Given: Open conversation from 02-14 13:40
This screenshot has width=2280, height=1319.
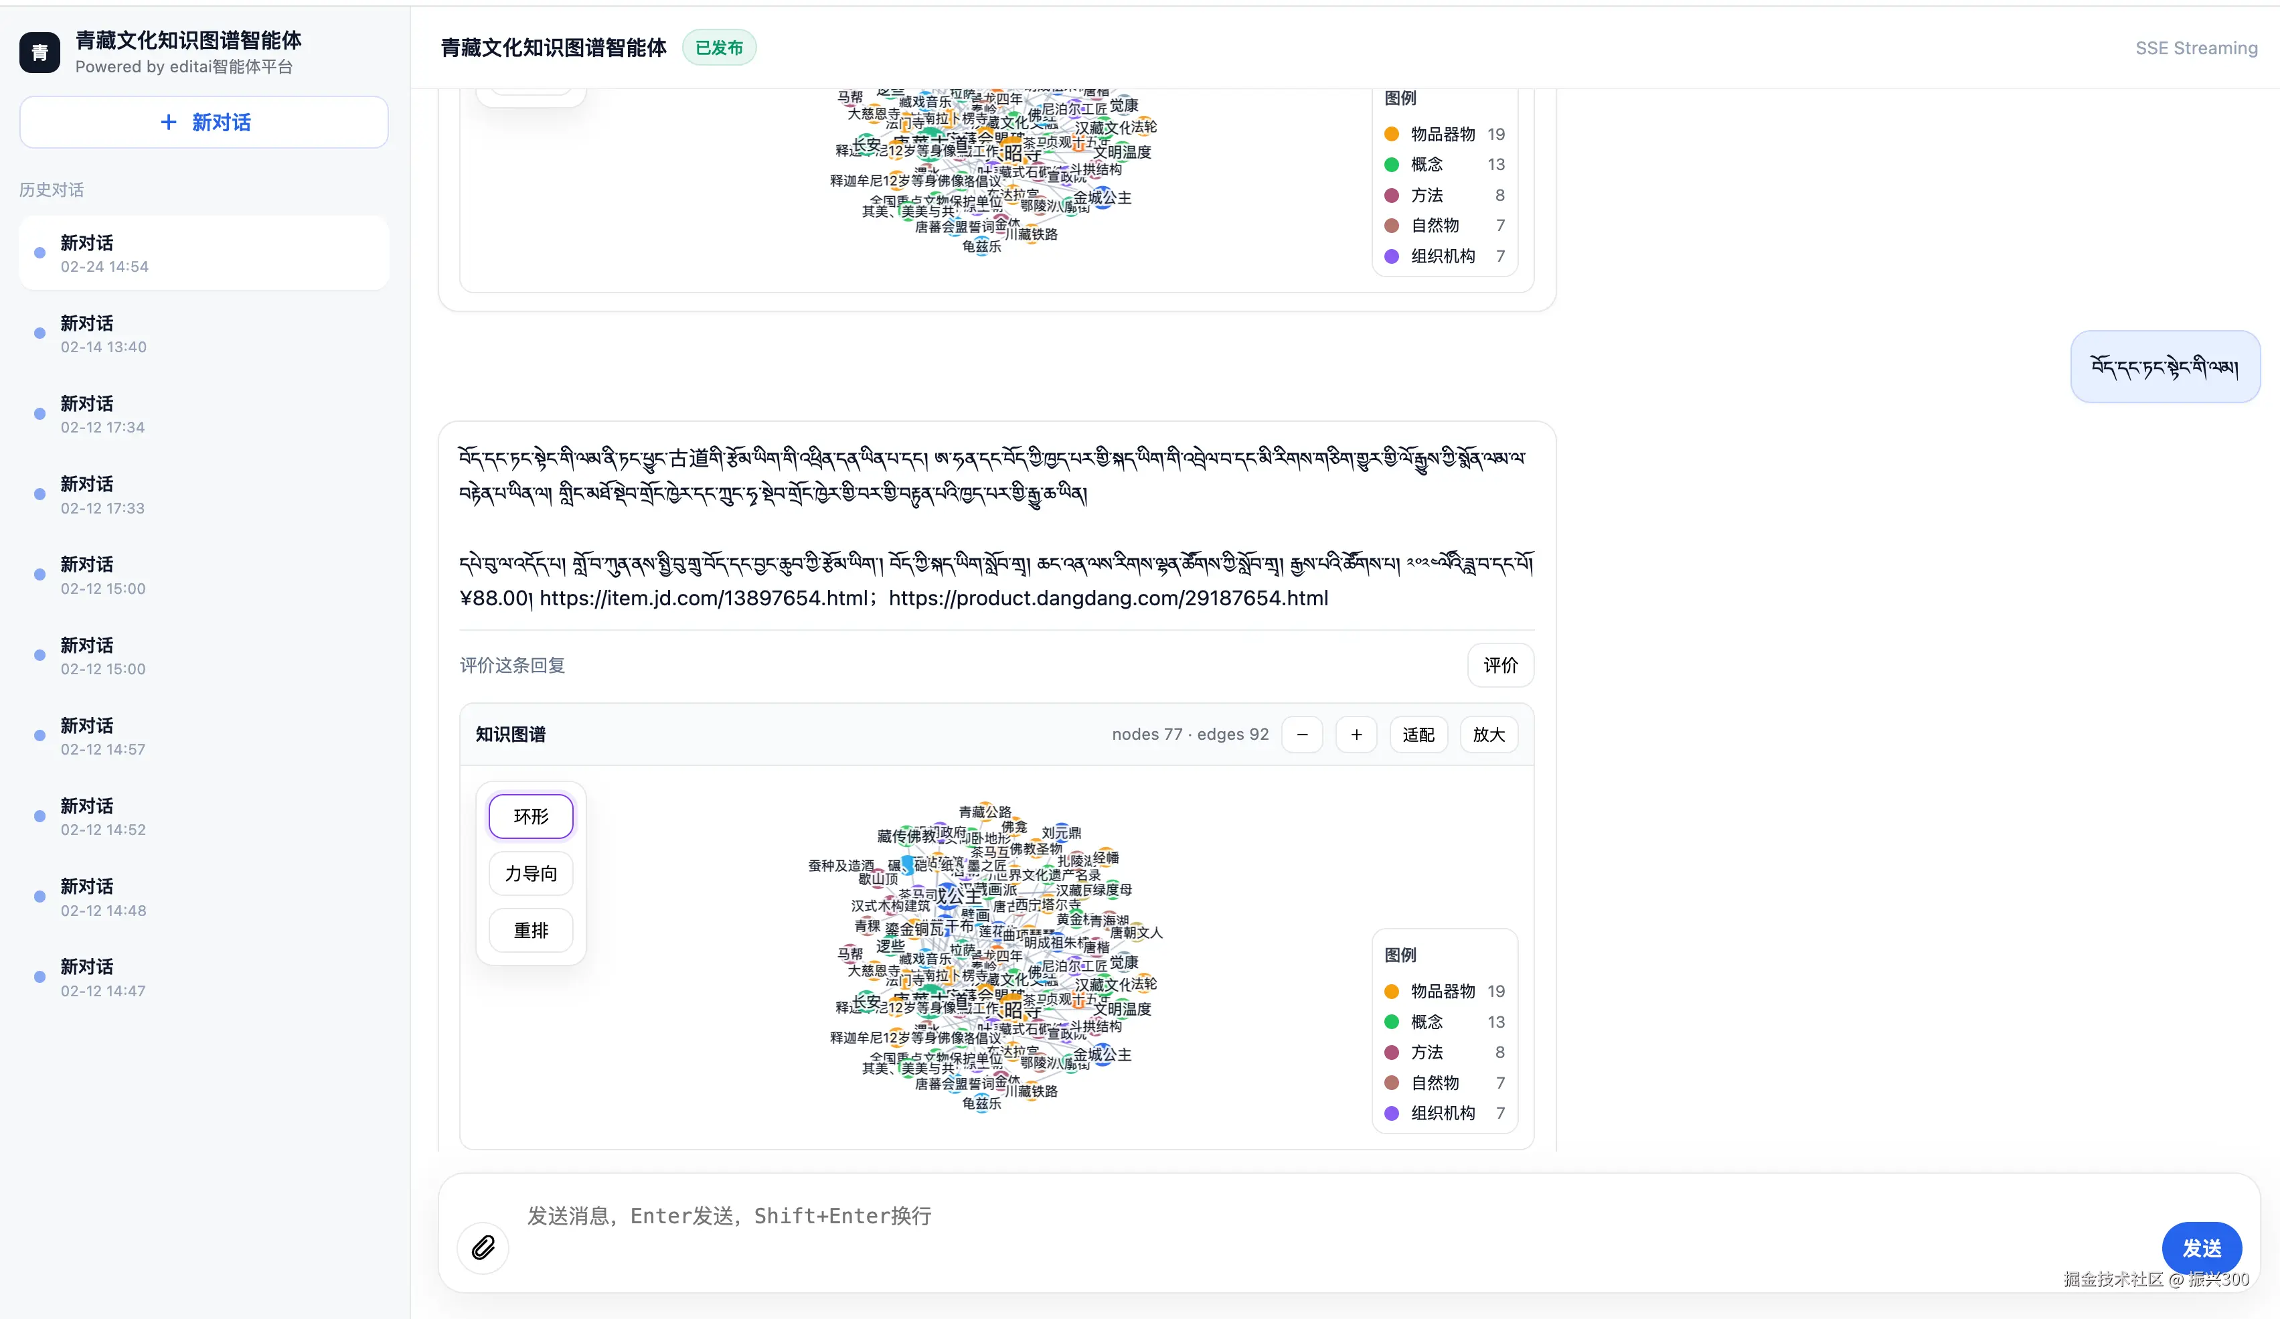Looking at the screenshot, I should (203, 334).
